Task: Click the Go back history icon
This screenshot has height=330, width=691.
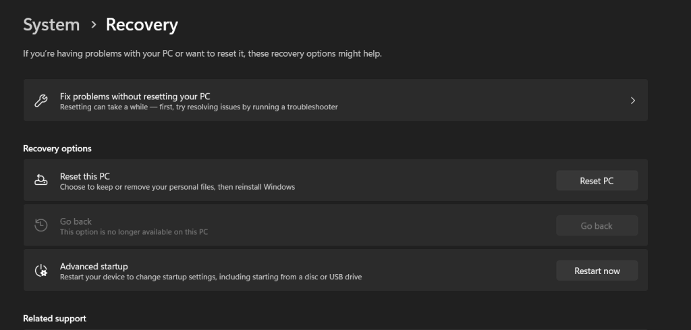Action: (x=40, y=225)
